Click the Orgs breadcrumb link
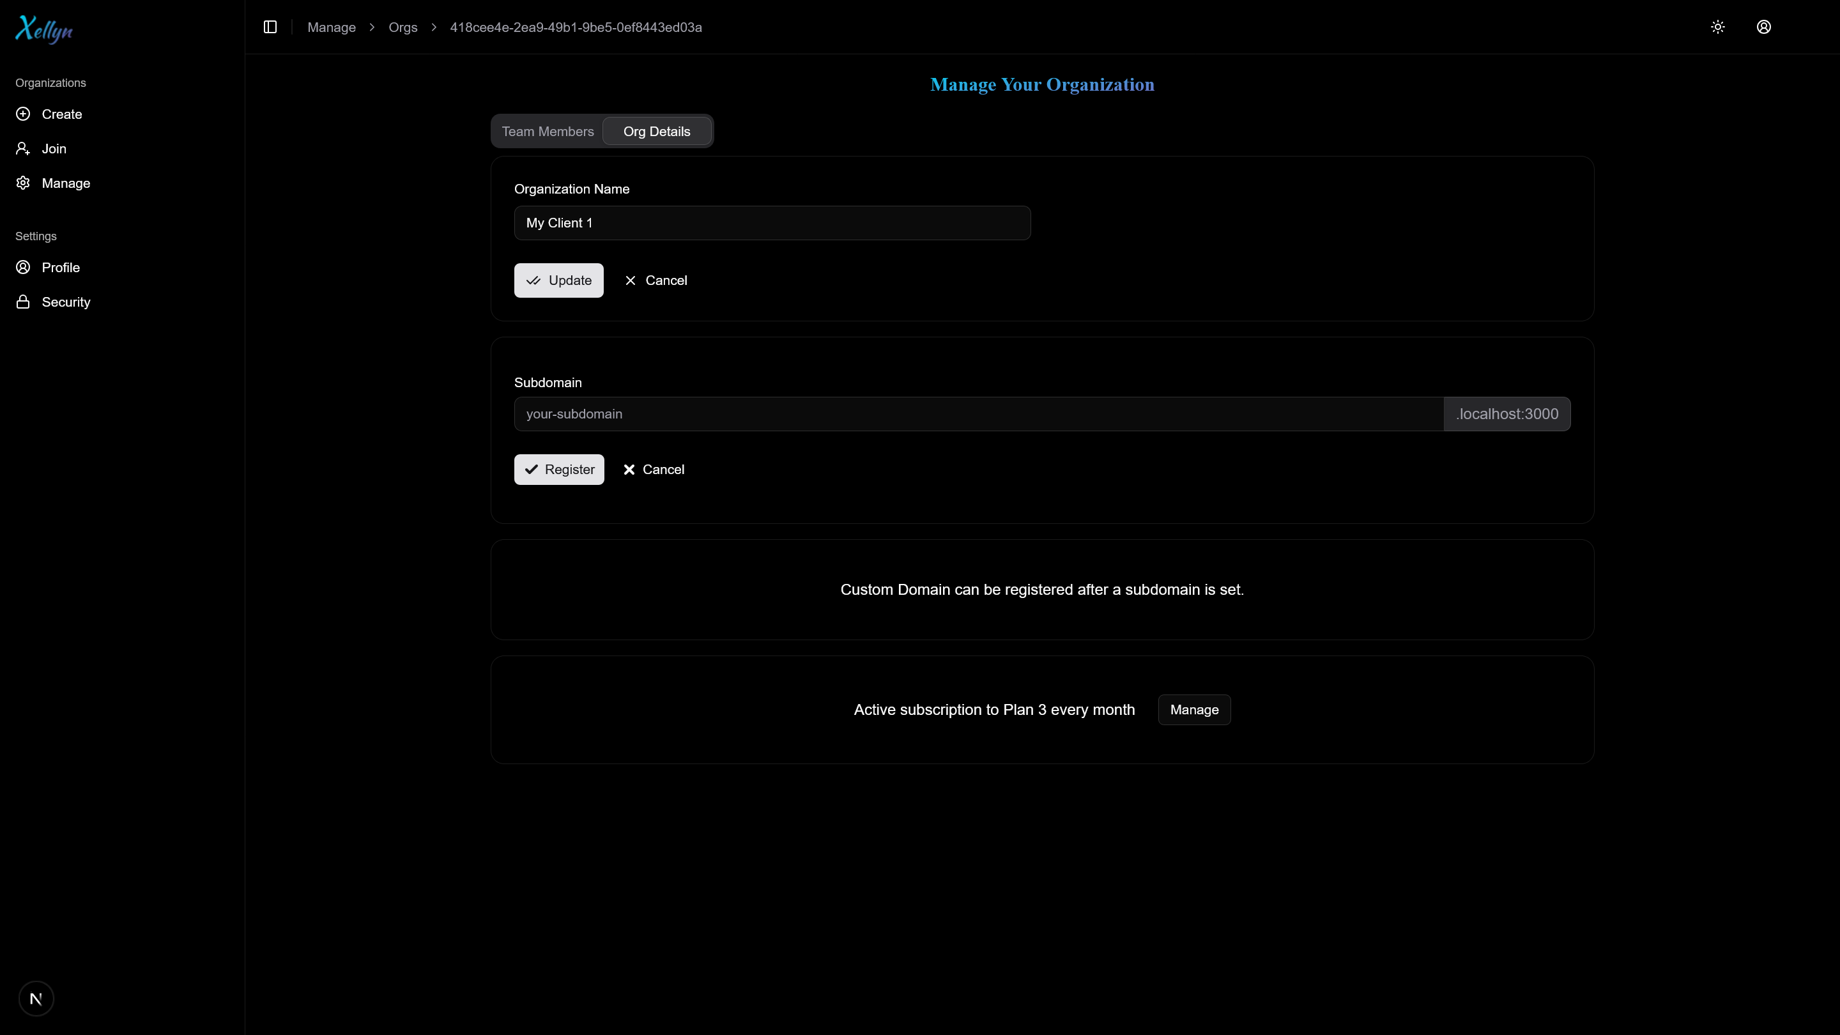 (x=403, y=27)
